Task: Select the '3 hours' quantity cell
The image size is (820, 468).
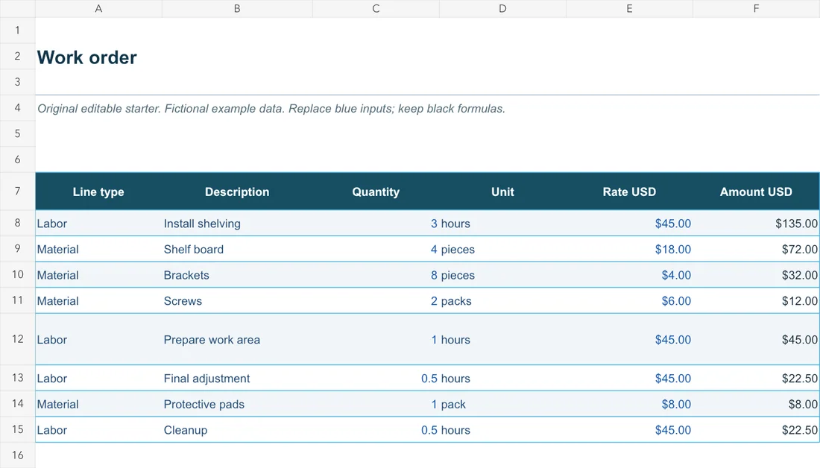Action: [x=376, y=224]
